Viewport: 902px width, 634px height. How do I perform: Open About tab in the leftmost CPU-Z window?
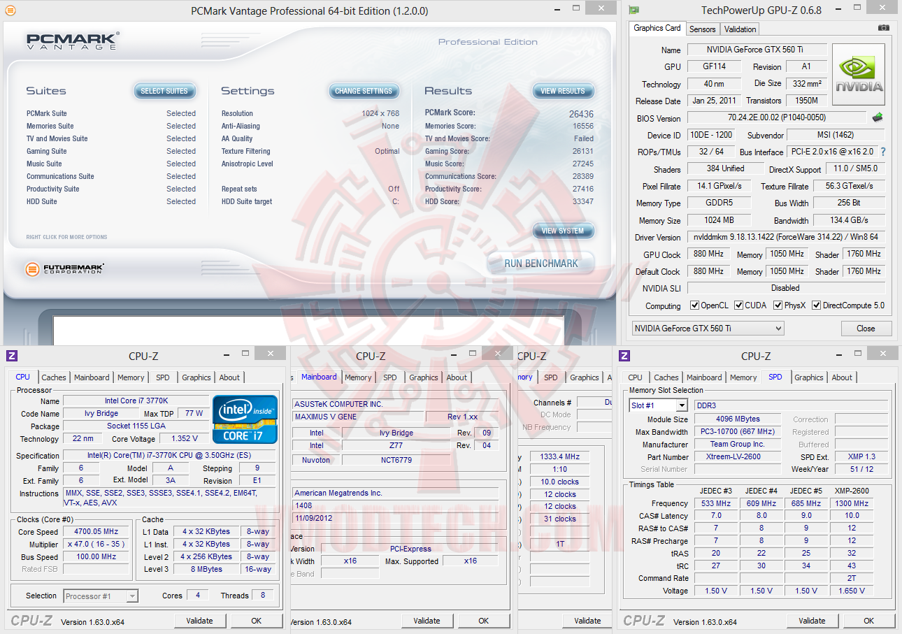229,377
